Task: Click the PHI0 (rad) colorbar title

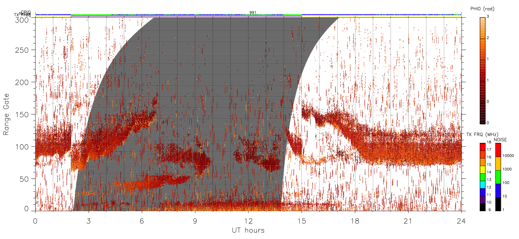Action: coord(483,9)
